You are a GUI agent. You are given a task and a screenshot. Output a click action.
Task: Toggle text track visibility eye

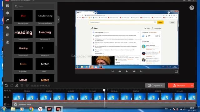pos(8,105)
